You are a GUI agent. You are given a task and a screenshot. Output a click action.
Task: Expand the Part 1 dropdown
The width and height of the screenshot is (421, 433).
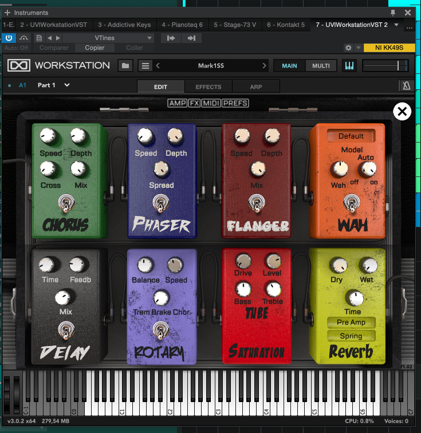pos(67,85)
